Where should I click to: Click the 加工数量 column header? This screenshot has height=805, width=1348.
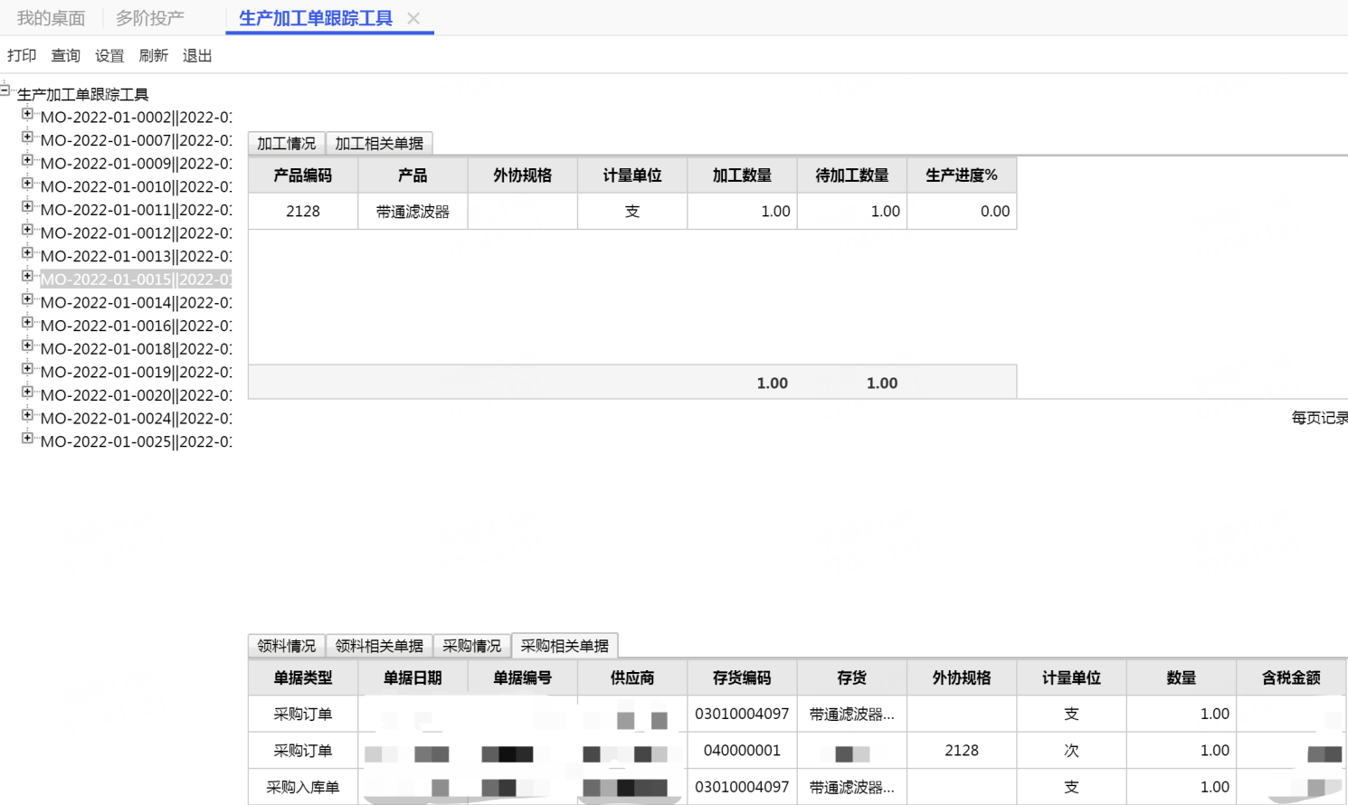click(x=742, y=175)
